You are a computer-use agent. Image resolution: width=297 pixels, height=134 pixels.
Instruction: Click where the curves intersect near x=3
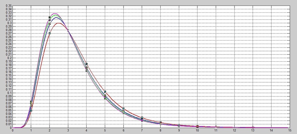pos(68,30)
